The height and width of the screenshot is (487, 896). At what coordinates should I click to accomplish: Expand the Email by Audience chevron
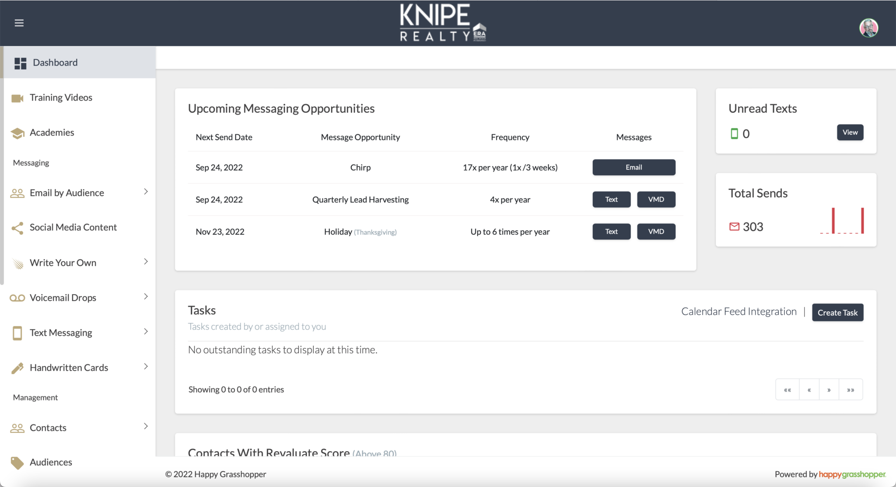point(146,192)
